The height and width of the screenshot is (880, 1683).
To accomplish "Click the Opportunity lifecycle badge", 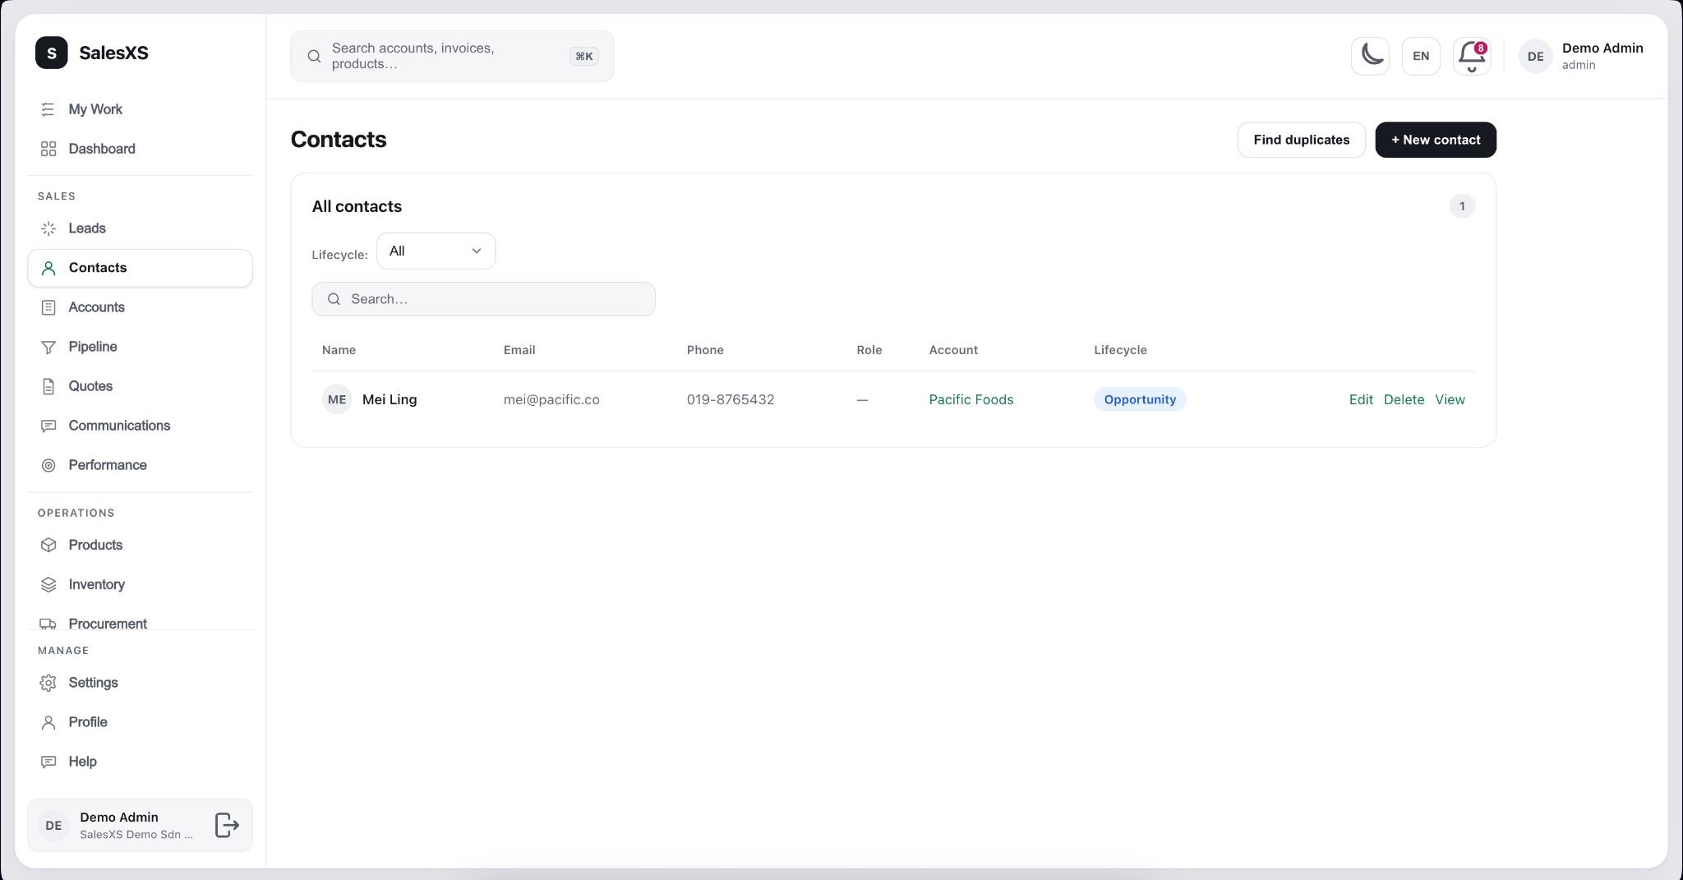I will click(1140, 399).
